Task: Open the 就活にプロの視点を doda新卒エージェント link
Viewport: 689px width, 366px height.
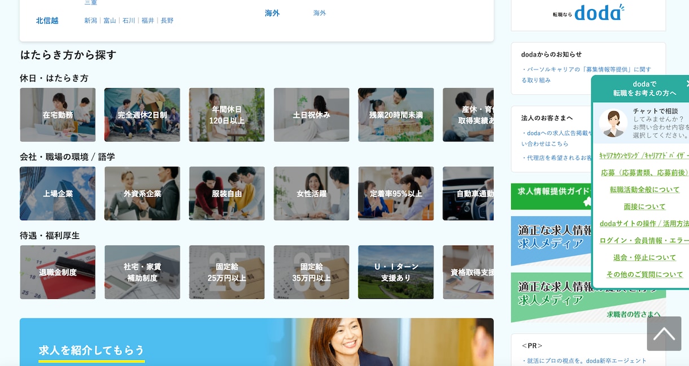Action: [585, 360]
